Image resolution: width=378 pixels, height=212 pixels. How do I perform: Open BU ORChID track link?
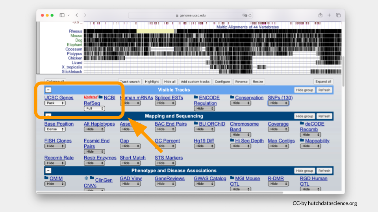pyautogui.click(x=212, y=124)
